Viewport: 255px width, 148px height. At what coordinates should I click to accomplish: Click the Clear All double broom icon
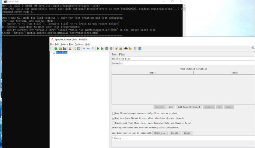[x=120, y=48]
